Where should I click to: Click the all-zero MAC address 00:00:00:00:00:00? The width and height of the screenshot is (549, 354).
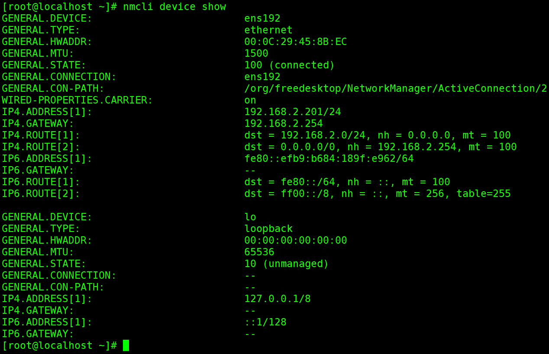[295, 240]
